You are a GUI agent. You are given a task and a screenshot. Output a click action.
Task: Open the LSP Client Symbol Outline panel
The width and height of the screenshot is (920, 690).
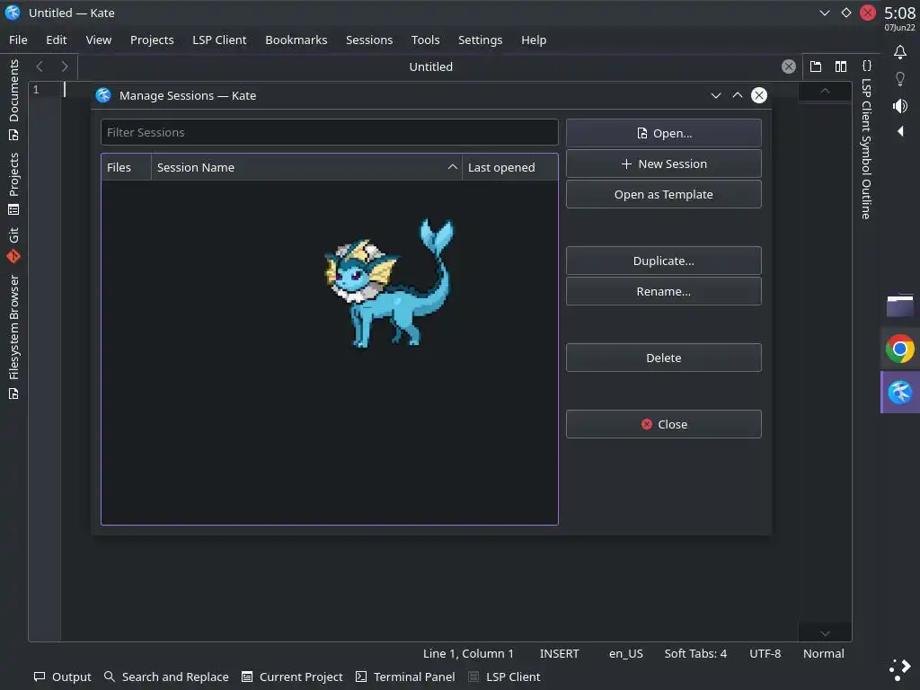866,148
